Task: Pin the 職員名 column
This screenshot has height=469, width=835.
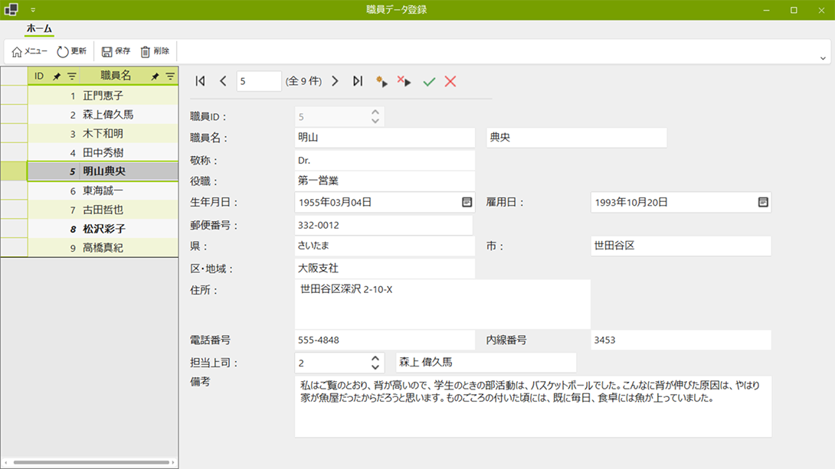Action: click(155, 76)
